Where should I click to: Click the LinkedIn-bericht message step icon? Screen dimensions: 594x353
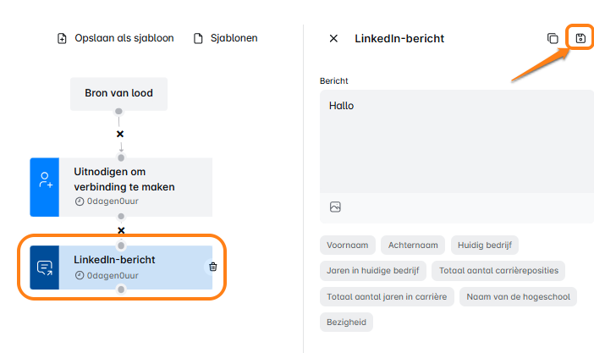(44, 268)
